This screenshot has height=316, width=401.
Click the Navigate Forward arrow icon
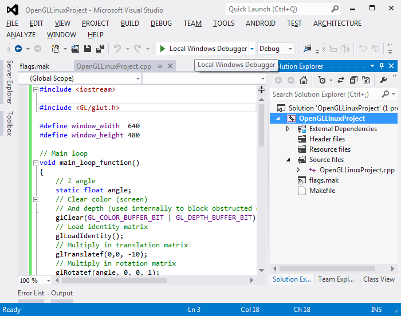[38, 49]
